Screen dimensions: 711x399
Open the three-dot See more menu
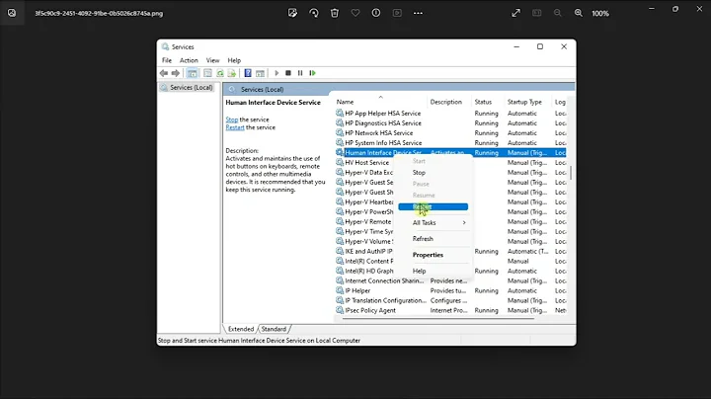pos(418,13)
